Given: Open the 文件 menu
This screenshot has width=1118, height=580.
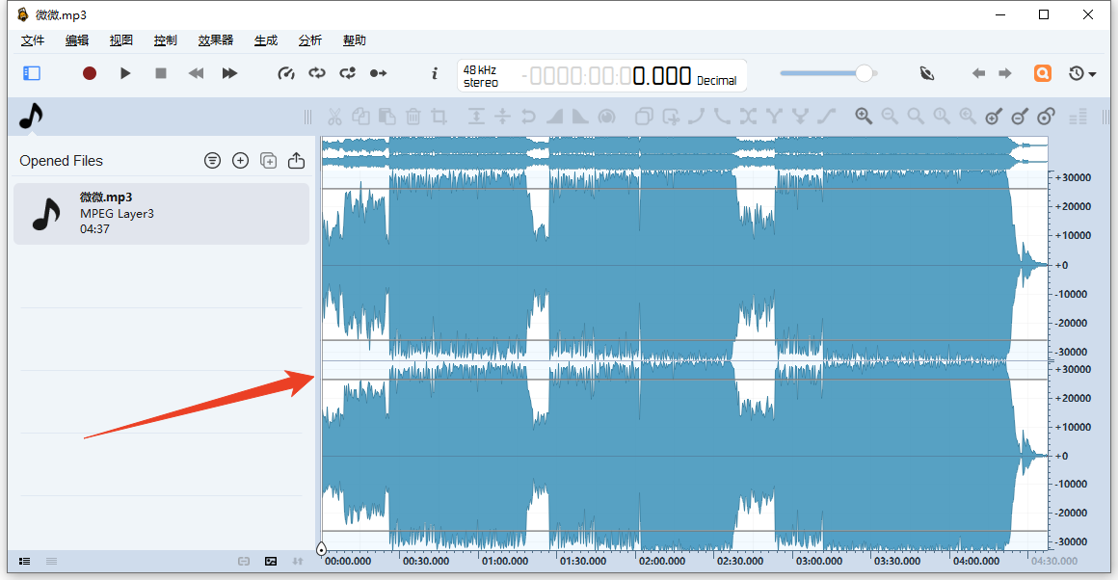Looking at the screenshot, I should click(33, 40).
